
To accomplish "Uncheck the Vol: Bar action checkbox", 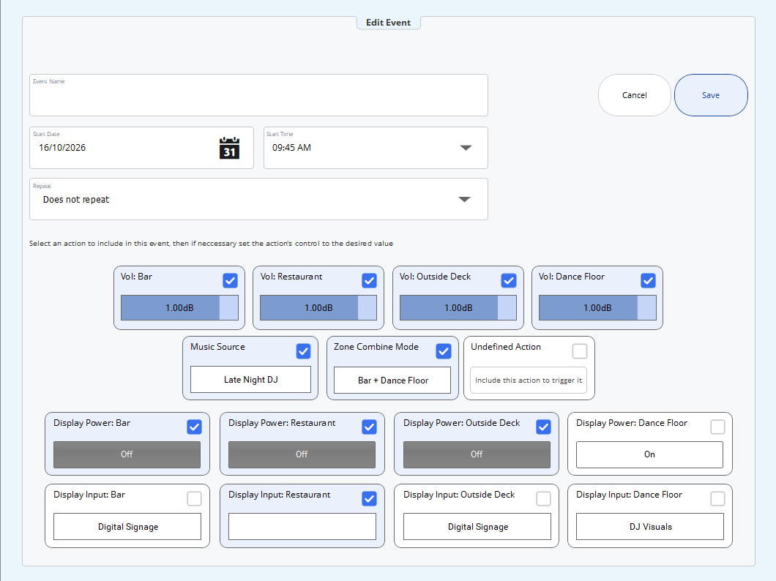I will click(230, 280).
